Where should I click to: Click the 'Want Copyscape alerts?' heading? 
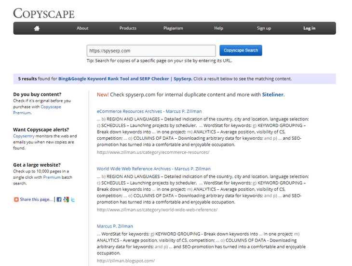[41, 130]
